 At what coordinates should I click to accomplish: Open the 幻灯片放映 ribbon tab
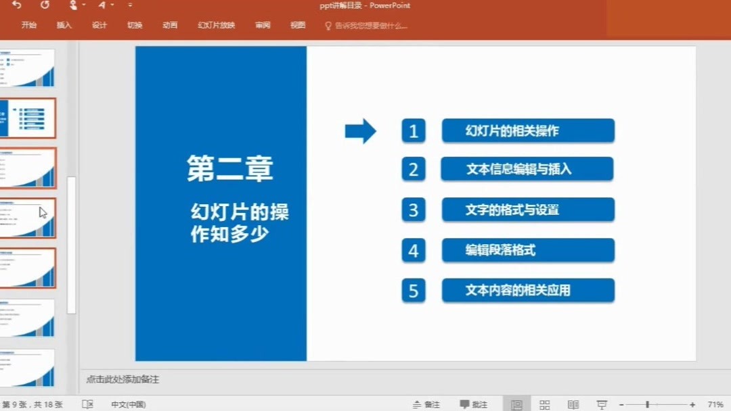pos(217,25)
